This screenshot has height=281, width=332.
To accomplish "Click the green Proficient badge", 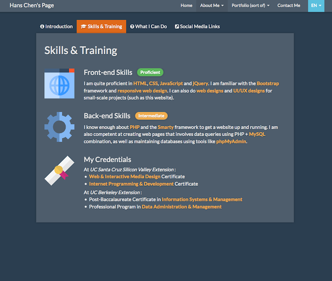I will 150,72.
